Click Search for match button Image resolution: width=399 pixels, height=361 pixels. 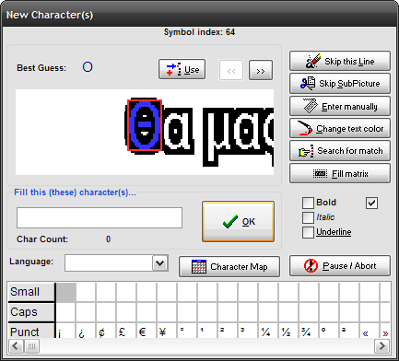tap(340, 151)
